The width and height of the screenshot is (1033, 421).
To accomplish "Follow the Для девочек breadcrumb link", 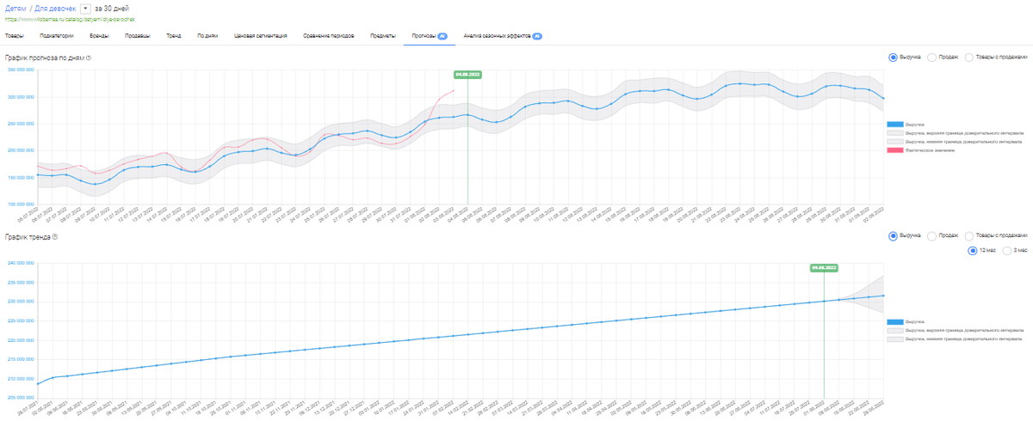I will point(55,8).
